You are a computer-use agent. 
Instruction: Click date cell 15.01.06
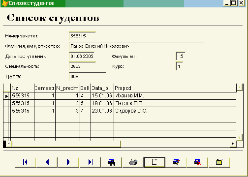(102, 96)
